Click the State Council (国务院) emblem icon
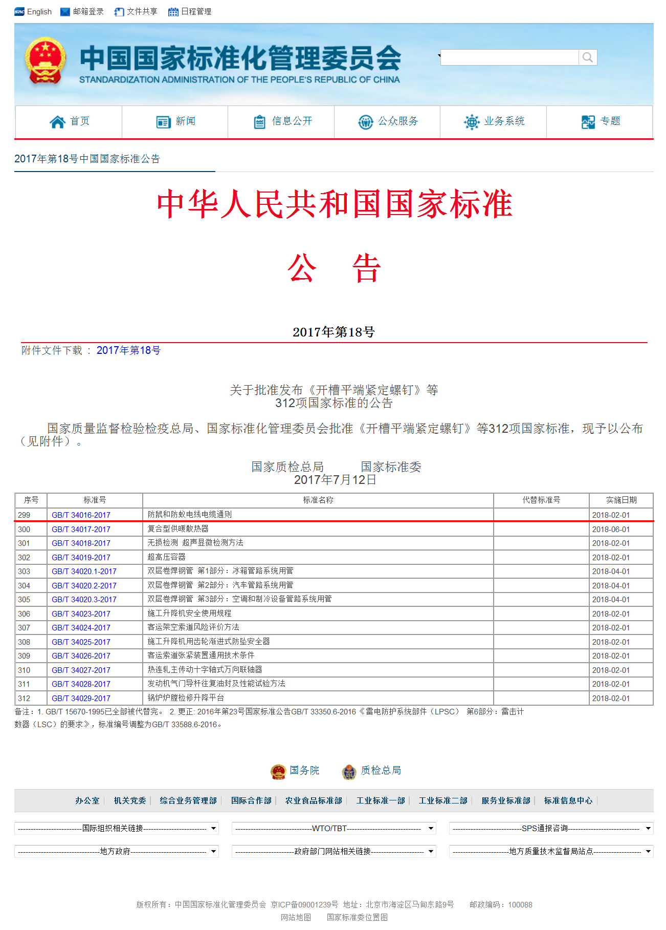The width and height of the screenshot is (666, 930). point(278,772)
